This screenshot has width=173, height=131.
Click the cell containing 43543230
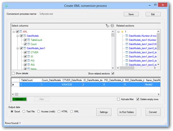pos(72,84)
